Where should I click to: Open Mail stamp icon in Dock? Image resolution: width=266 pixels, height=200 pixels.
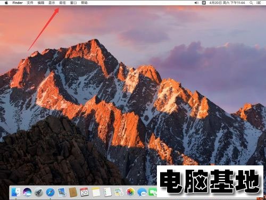pos(62,192)
